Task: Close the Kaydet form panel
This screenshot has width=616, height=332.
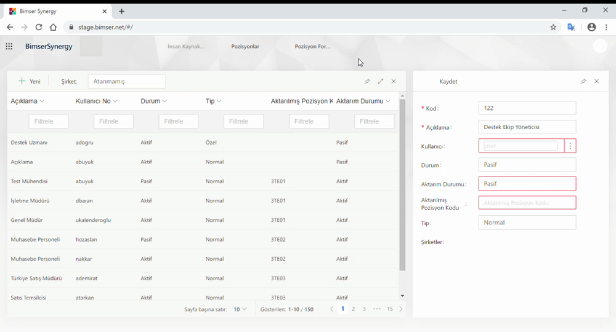Action: pyautogui.click(x=596, y=81)
